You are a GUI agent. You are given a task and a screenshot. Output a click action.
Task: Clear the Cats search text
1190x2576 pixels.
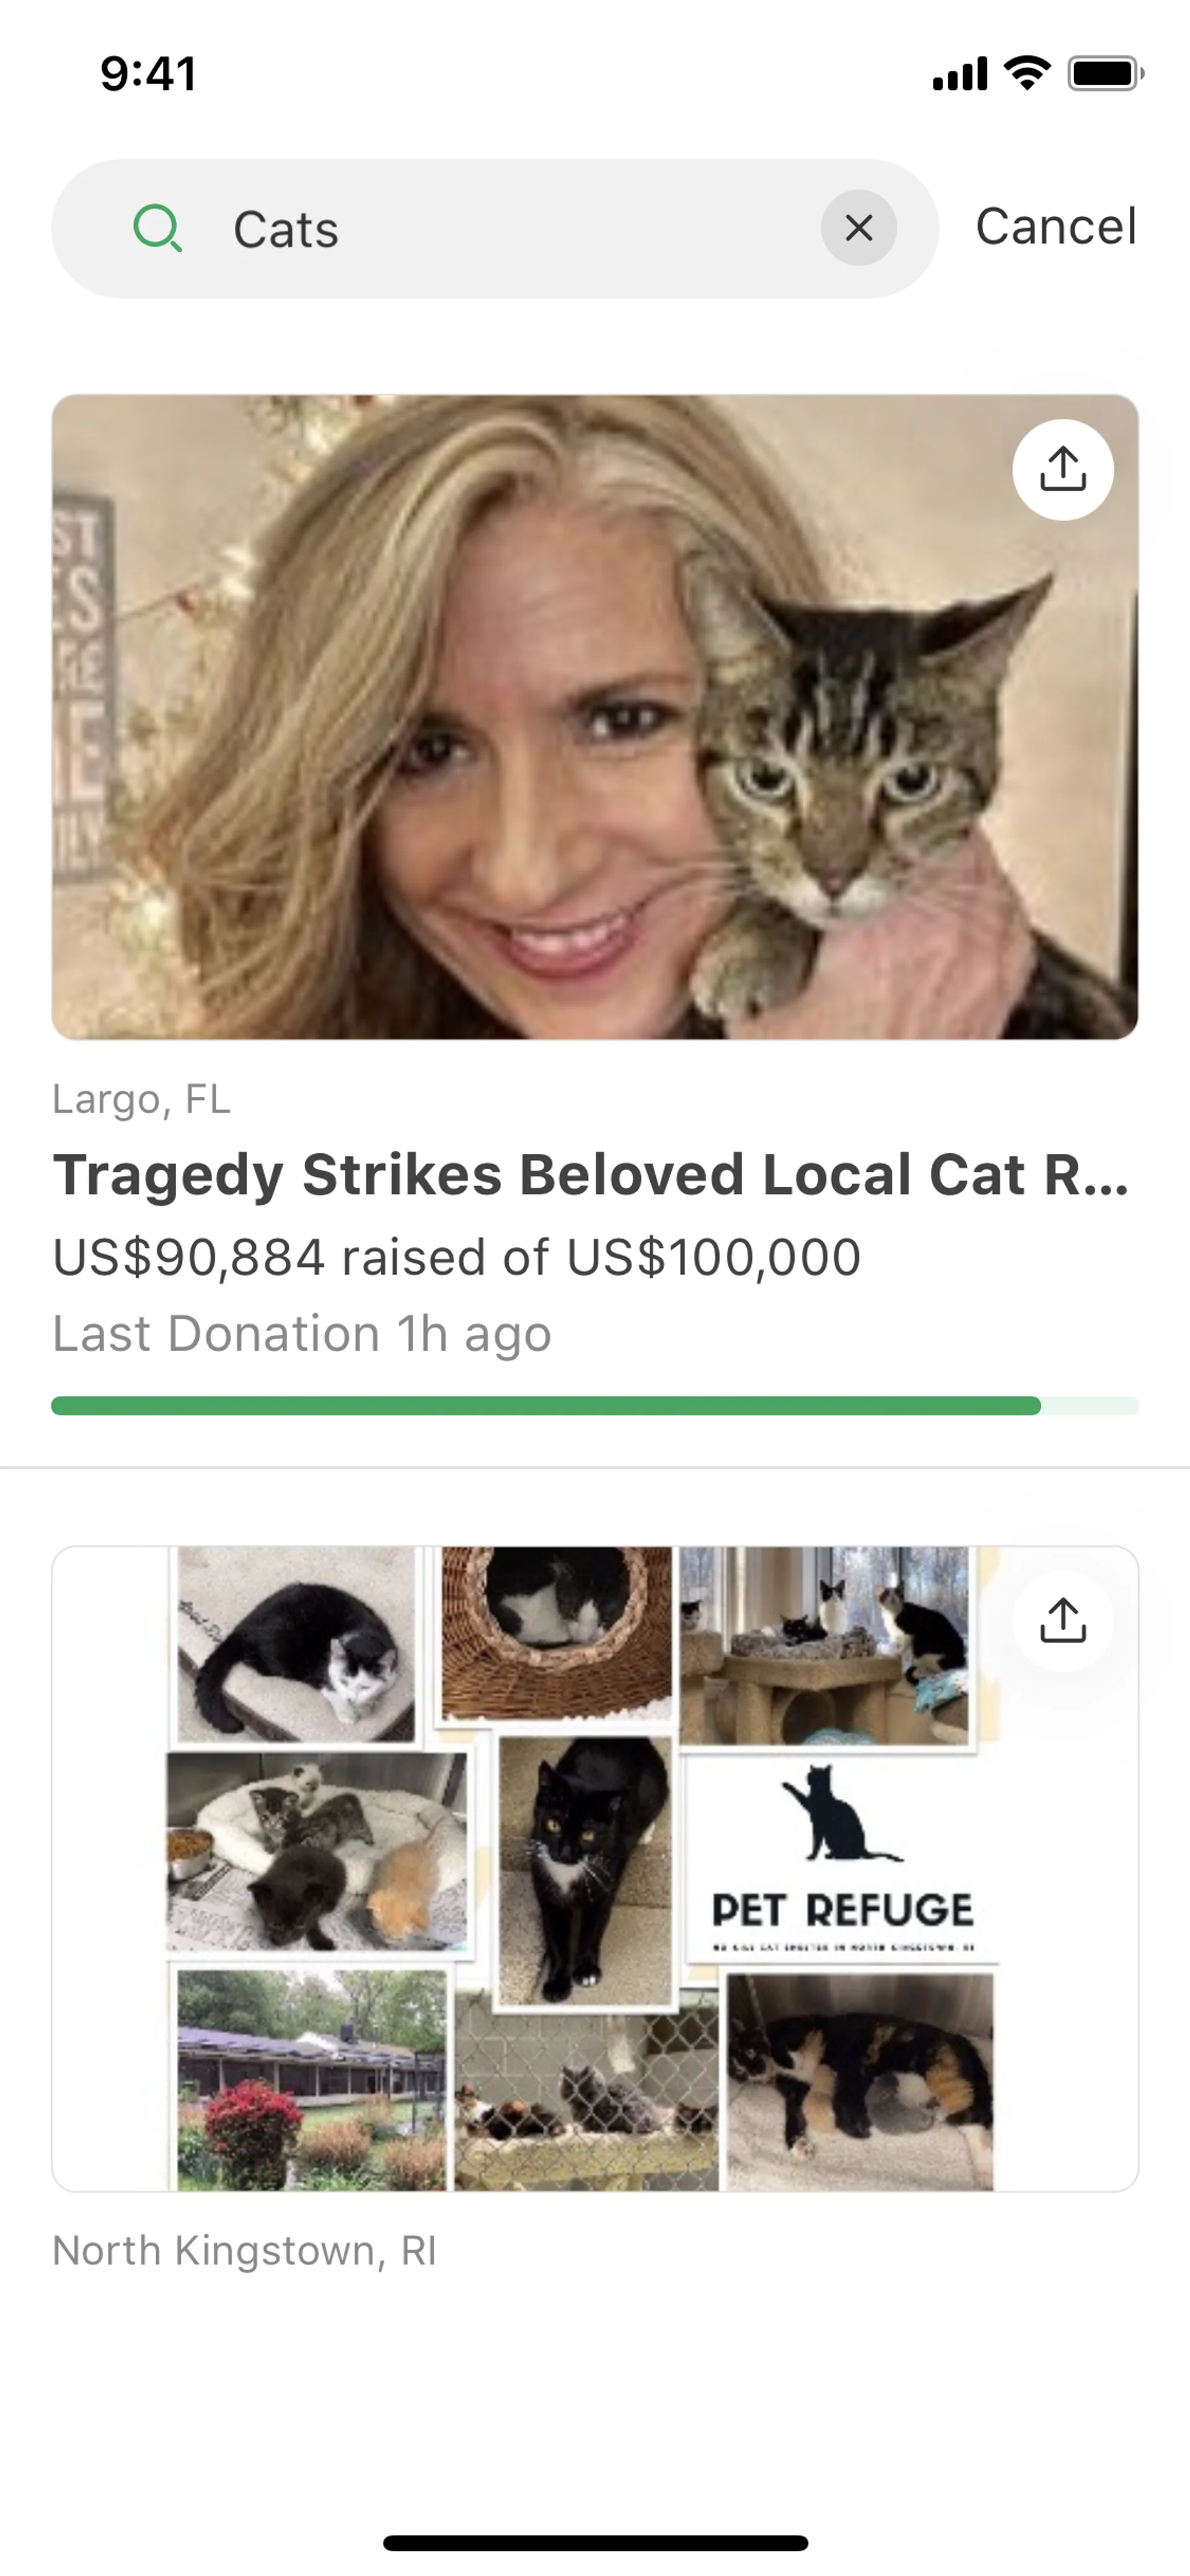[x=858, y=228]
